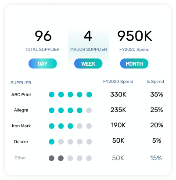Switch to the MONTH view button

[134, 64]
